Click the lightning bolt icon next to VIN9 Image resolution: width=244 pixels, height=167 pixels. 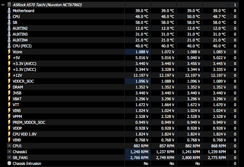[9, 140]
